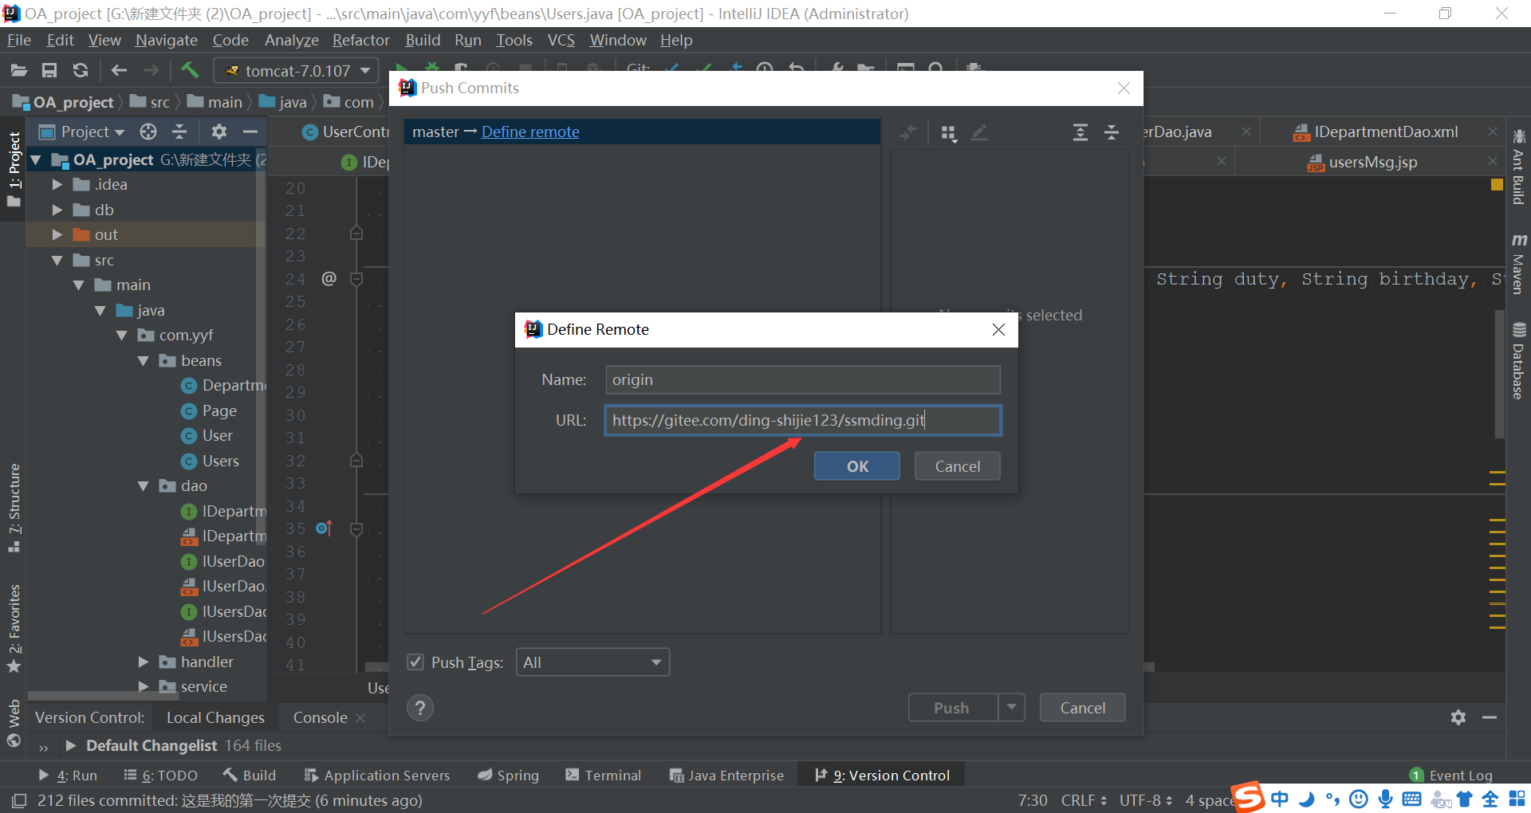
Task: Open the Analyze menu
Action: pyautogui.click(x=291, y=40)
